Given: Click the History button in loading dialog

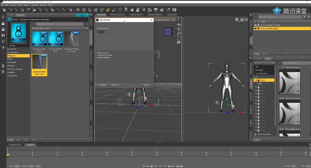Looking at the screenshot, I should pos(116,85).
